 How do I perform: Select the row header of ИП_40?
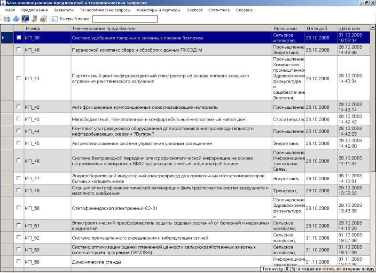click(x=7, y=50)
